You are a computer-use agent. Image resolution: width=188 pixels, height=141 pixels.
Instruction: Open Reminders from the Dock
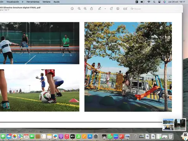[43, 137]
